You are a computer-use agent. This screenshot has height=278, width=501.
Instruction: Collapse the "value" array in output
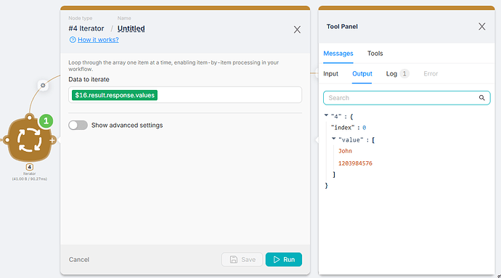(x=333, y=139)
